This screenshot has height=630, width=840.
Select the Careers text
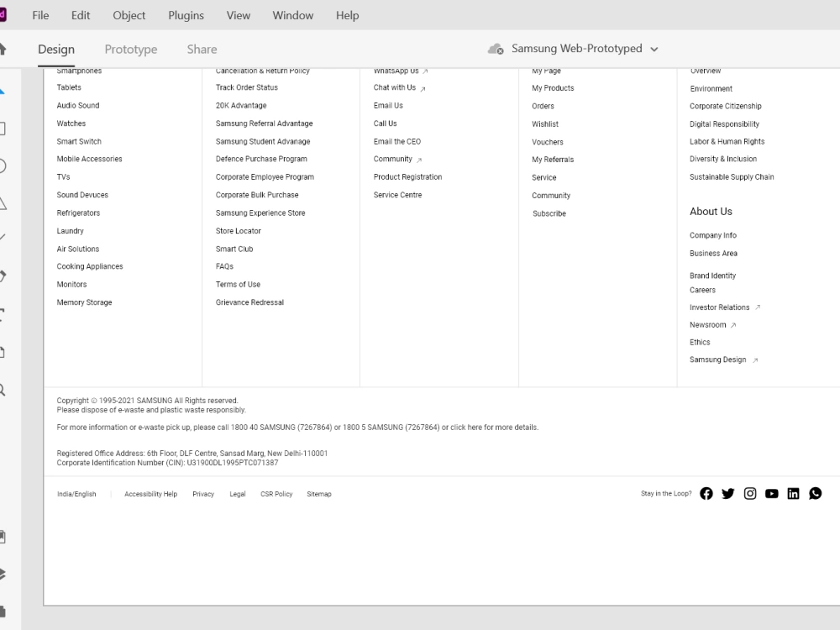click(702, 290)
